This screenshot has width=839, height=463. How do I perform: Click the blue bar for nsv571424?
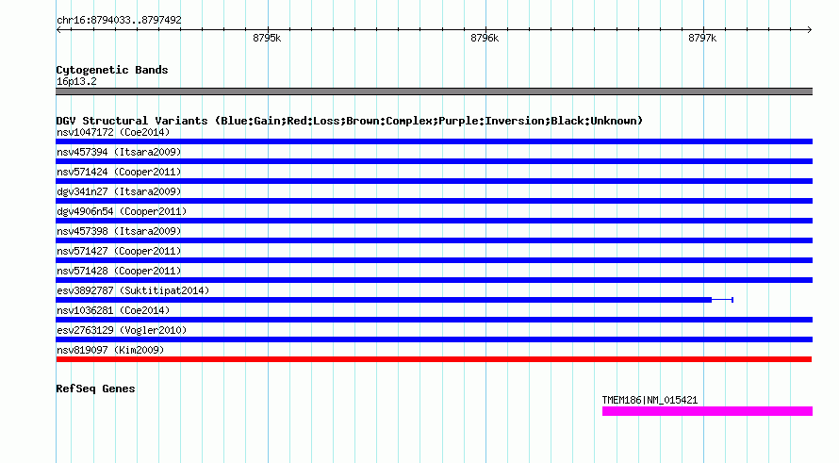pos(434,181)
